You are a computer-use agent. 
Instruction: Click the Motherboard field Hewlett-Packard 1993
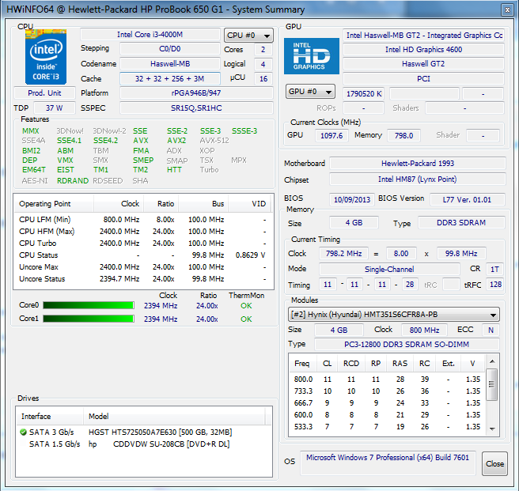click(x=418, y=164)
